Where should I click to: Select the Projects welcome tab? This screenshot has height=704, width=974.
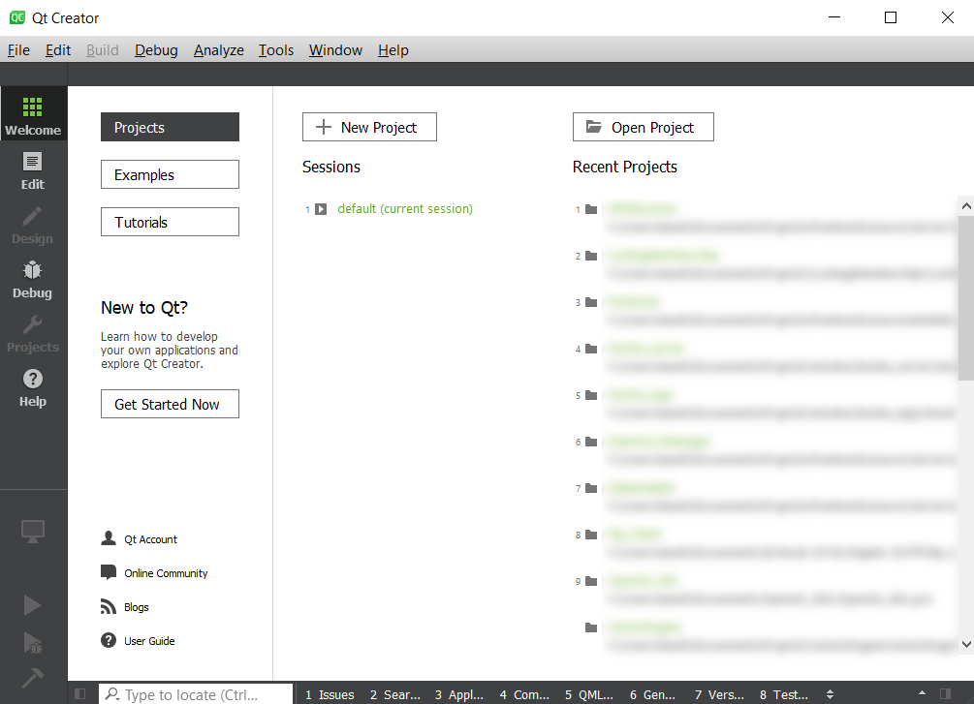point(170,127)
